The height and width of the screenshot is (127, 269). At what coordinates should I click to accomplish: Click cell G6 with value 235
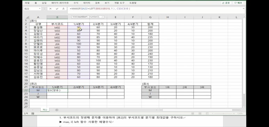[150, 37]
